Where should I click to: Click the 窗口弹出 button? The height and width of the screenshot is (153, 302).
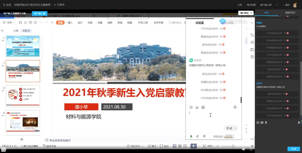[x=245, y=13]
